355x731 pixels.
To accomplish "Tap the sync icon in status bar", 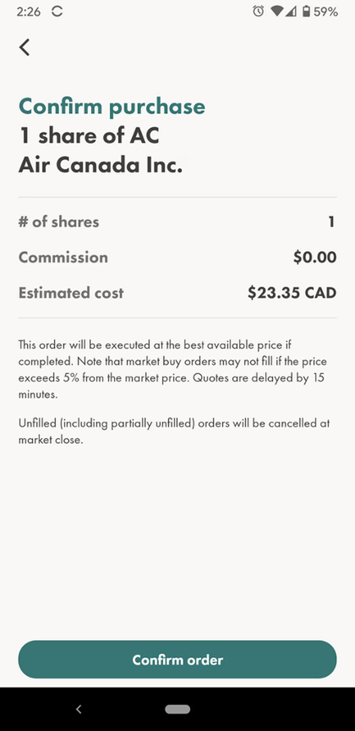I will pyautogui.click(x=57, y=11).
